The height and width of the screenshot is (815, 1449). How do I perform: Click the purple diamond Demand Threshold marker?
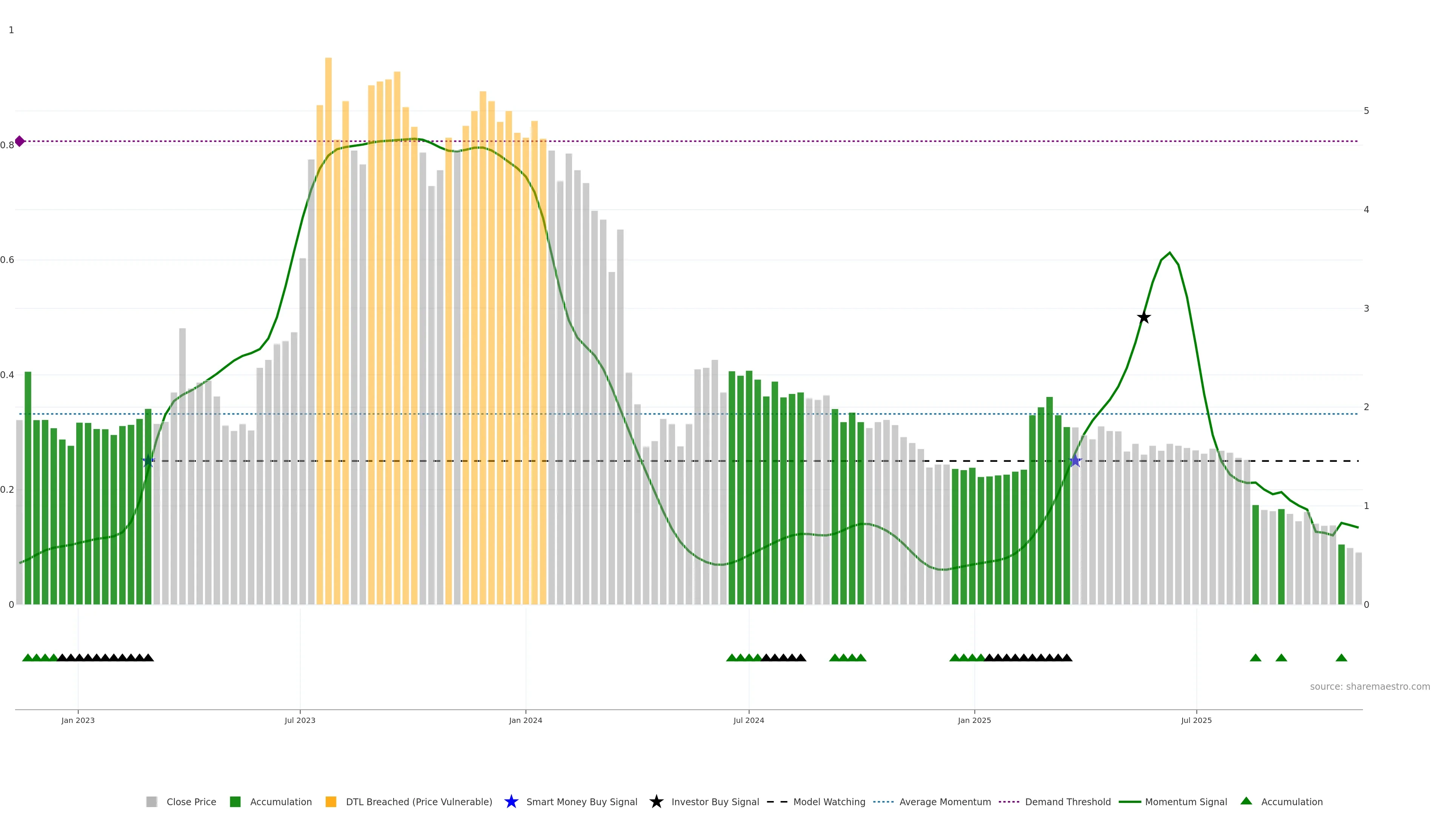[20, 141]
